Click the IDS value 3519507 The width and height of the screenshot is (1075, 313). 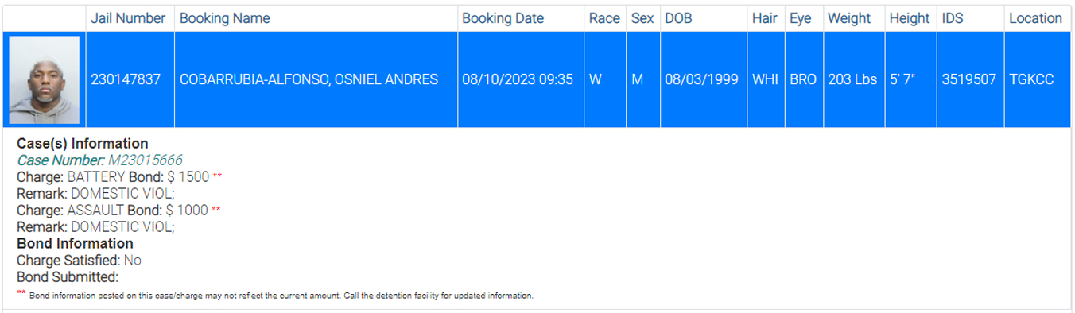969,80
